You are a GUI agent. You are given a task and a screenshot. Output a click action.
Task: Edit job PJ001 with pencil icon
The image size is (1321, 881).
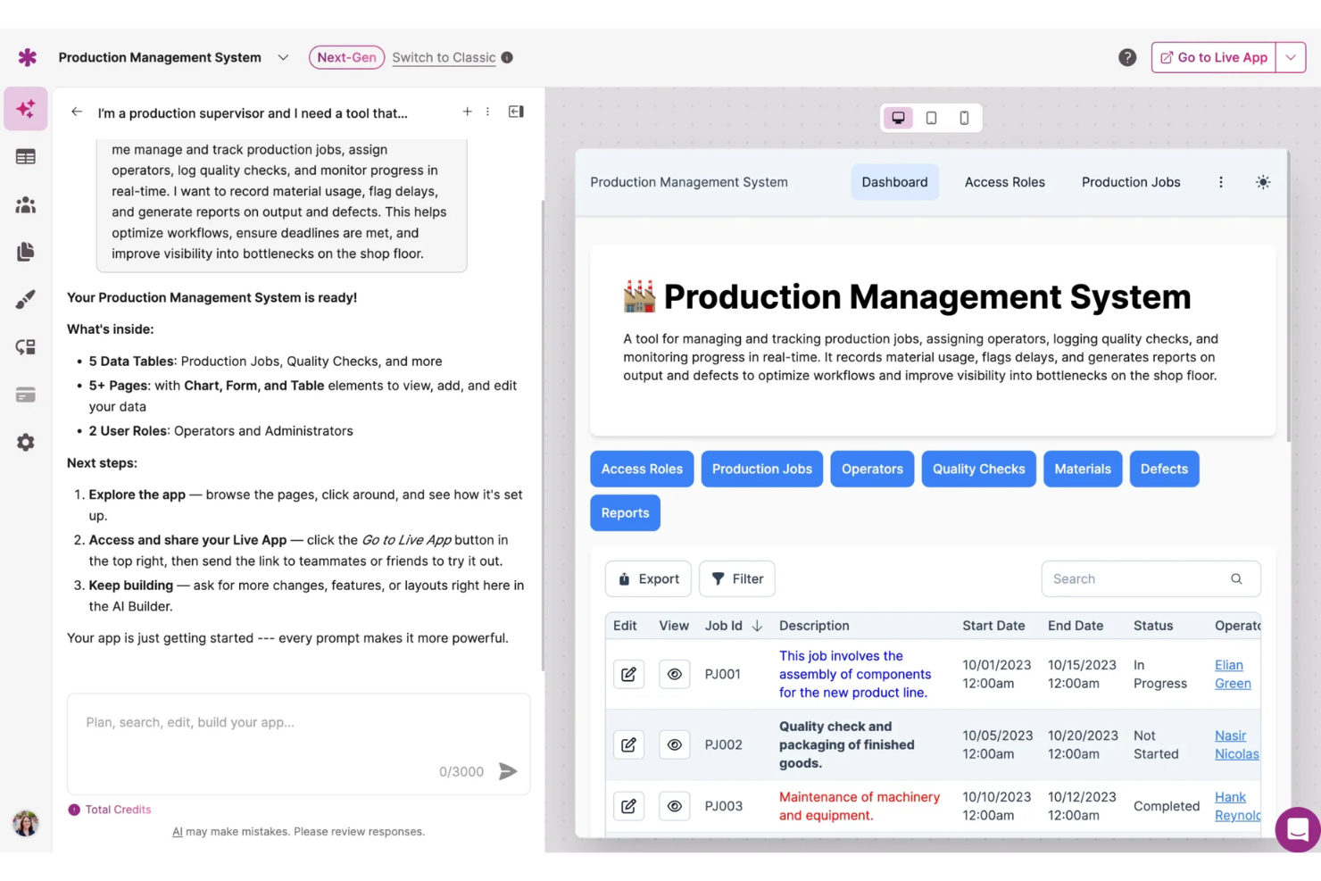coord(628,674)
